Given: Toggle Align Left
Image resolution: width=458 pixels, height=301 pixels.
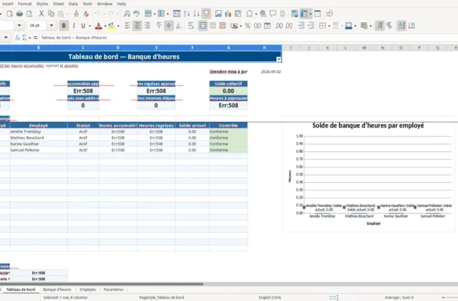Looking at the screenshot, I should (127, 26).
